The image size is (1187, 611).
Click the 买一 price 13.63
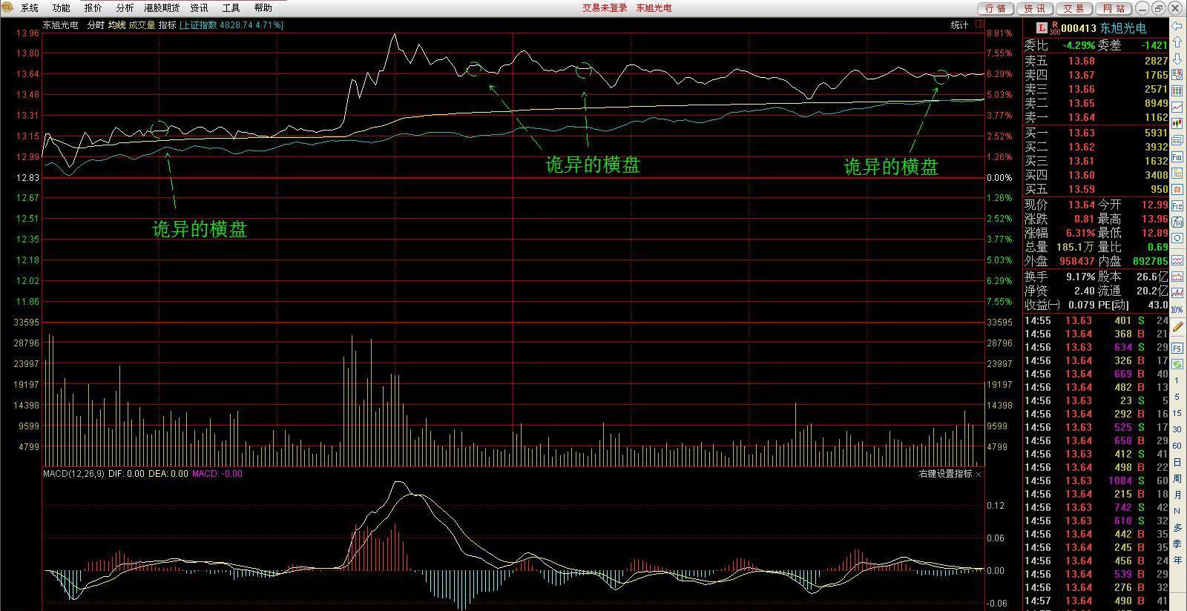tap(1082, 133)
